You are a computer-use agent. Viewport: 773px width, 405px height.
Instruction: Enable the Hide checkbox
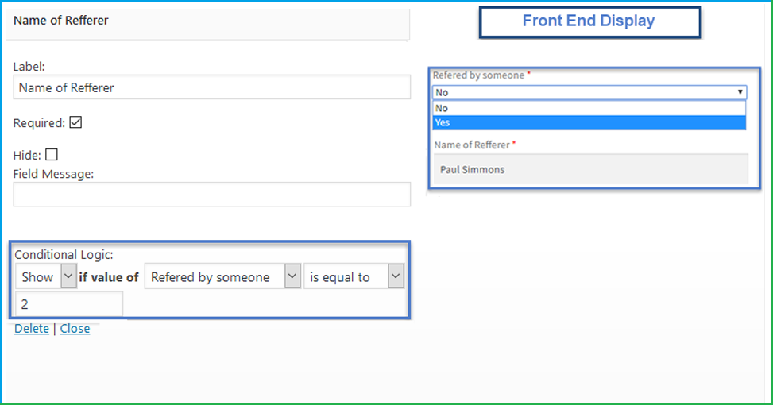click(52, 156)
